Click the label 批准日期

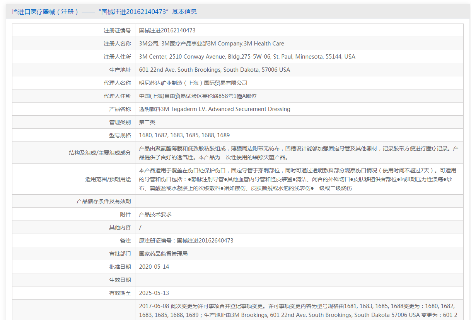120,267
